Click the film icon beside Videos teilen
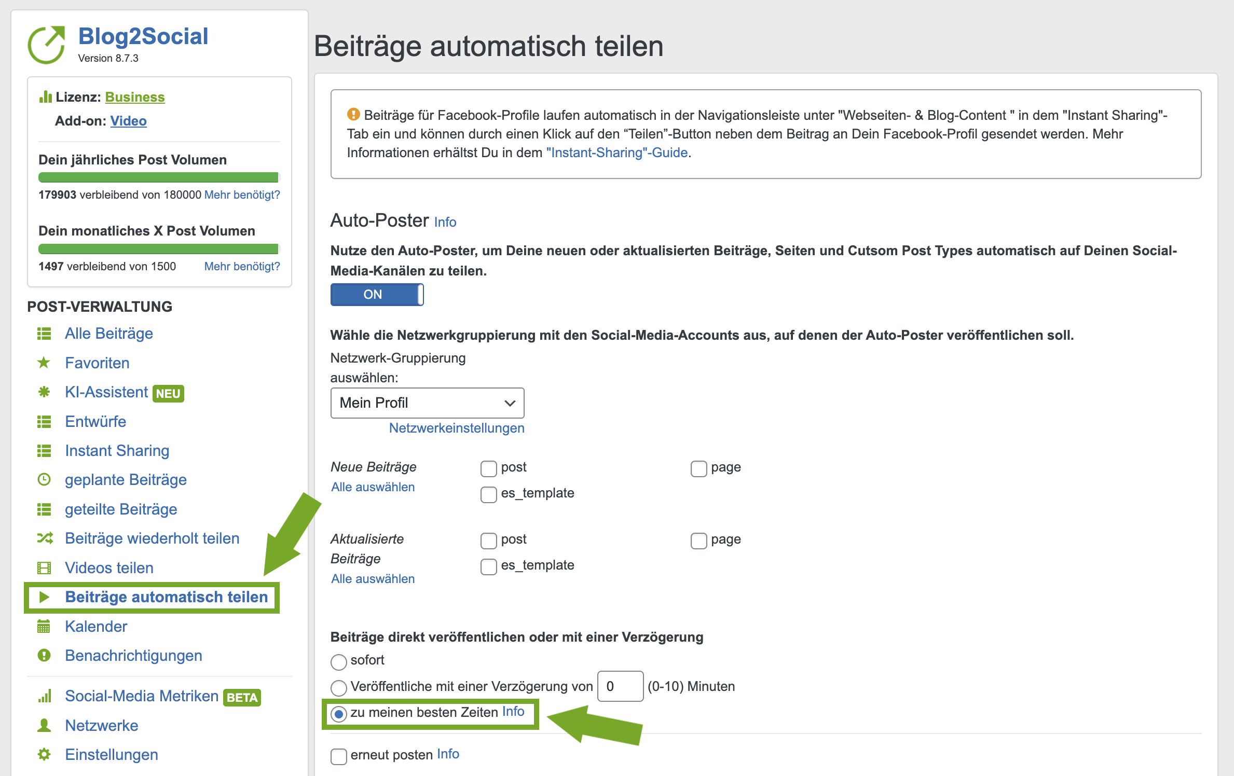 click(x=44, y=568)
